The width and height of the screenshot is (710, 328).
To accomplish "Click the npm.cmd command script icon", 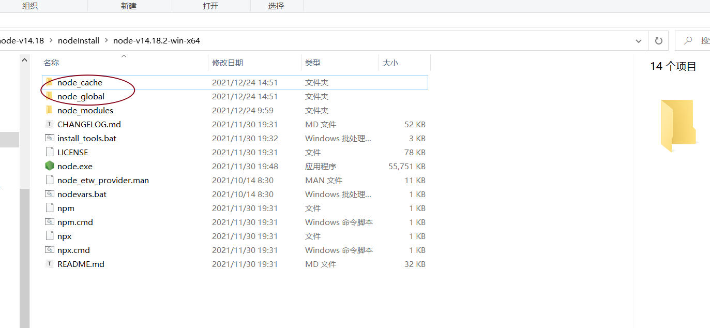I will (50, 221).
